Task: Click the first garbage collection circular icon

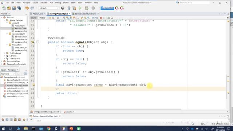Action: [117, 8]
